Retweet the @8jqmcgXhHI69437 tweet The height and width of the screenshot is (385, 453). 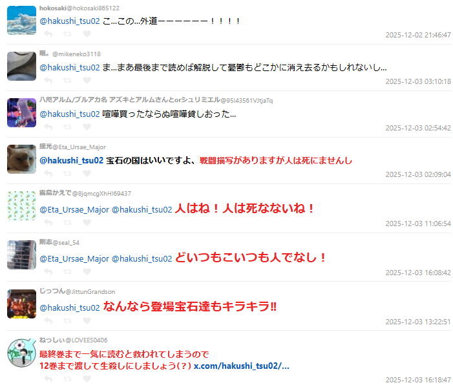[68, 222]
